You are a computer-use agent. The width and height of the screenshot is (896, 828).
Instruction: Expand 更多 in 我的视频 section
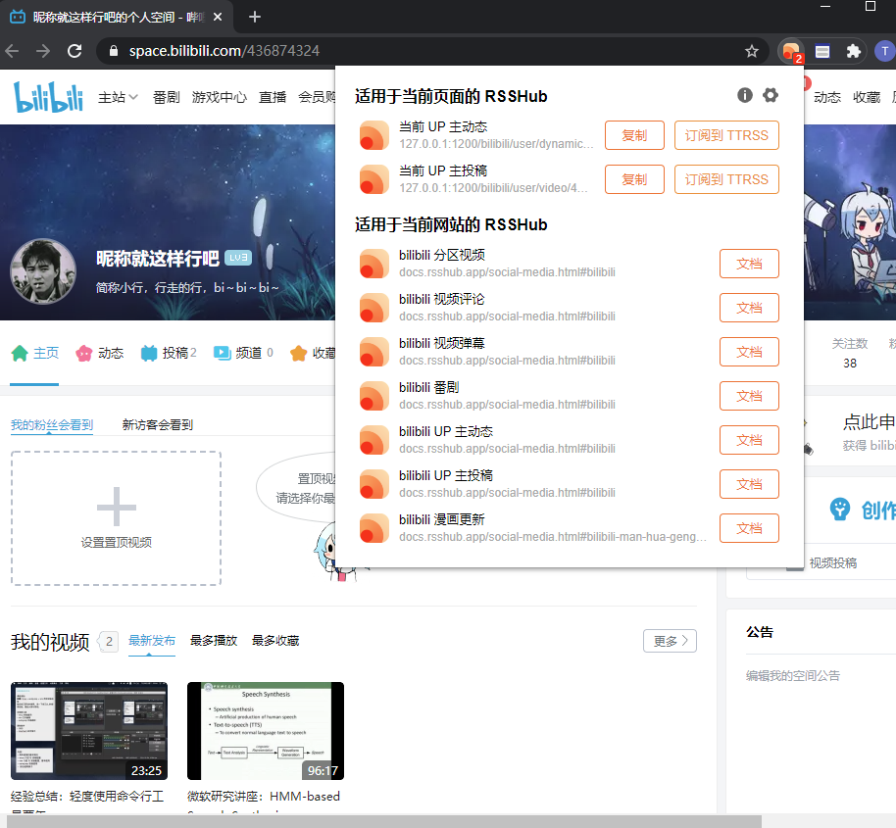tap(670, 641)
